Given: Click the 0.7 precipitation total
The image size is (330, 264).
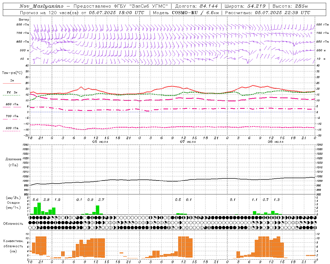Looking at the screenshot, I should (x=266, y=200).
